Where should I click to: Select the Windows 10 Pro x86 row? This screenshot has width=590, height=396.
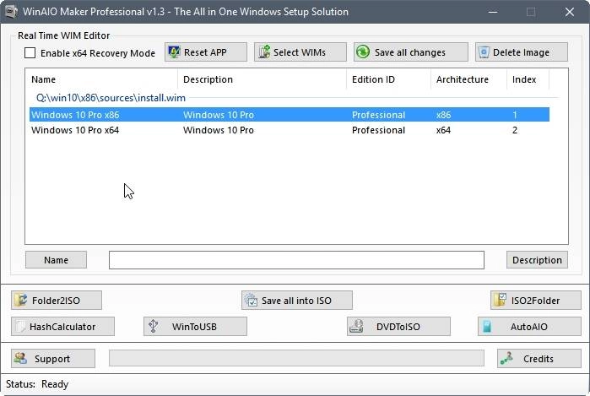click(x=290, y=115)
